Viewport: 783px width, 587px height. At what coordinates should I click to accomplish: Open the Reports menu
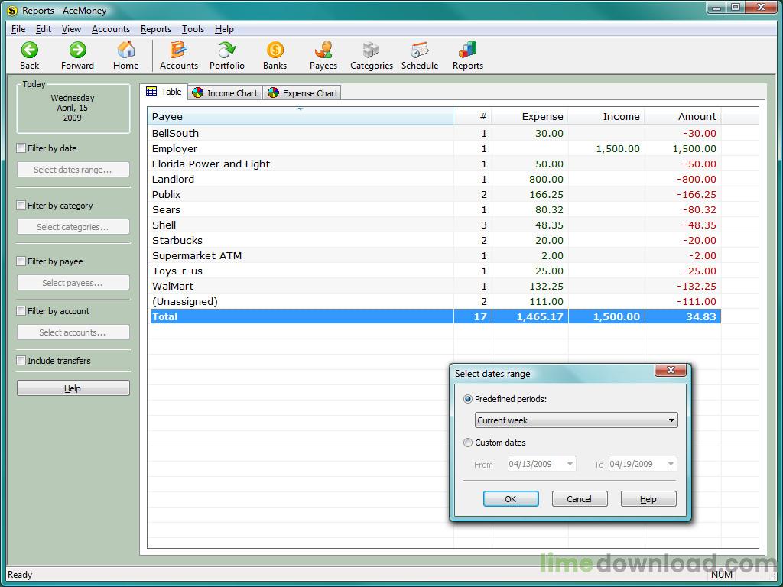pos(156,29)
